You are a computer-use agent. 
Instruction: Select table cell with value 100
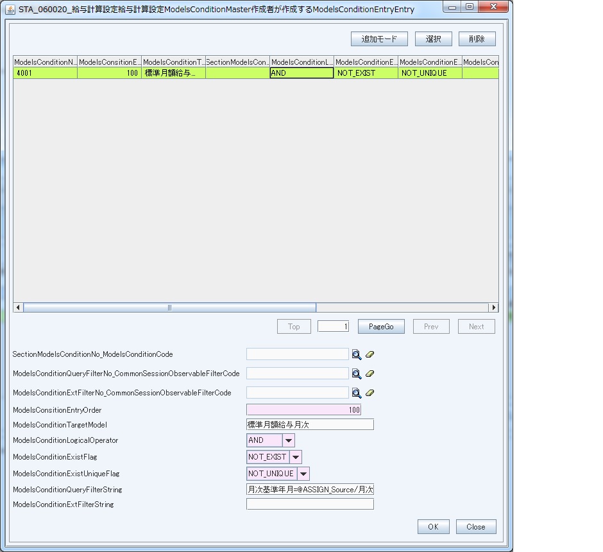point(110,73)
